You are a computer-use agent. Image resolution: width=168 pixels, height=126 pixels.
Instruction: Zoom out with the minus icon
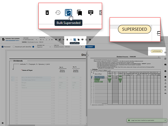pyautogui.click(x=165, y=77)
